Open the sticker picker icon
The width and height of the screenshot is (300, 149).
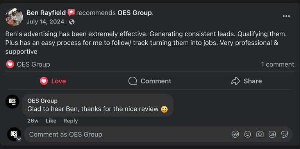coord(284,134)
